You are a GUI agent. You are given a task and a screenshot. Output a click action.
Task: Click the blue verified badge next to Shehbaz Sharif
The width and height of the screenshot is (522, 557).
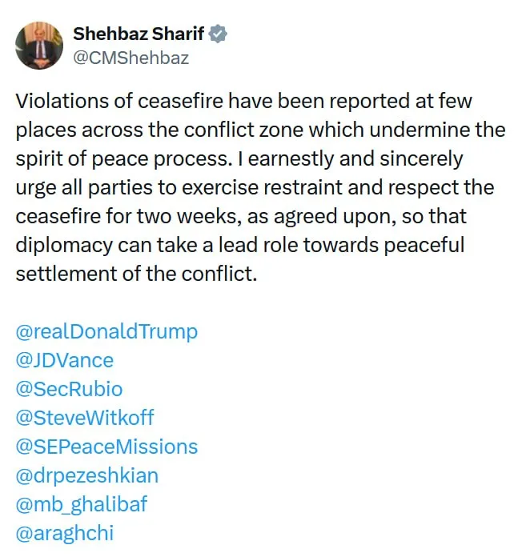pyautogui.click(x=218, y=34)
